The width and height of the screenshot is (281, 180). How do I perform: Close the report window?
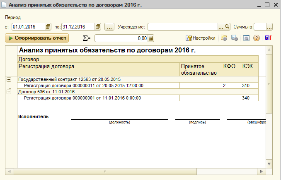(276, 5)
